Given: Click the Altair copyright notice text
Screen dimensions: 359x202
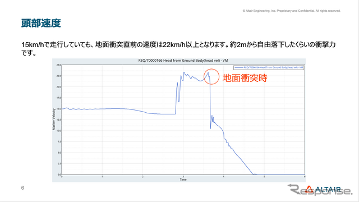Looking at the screenshot, I should pyautogui.click(x=292, y=11).
